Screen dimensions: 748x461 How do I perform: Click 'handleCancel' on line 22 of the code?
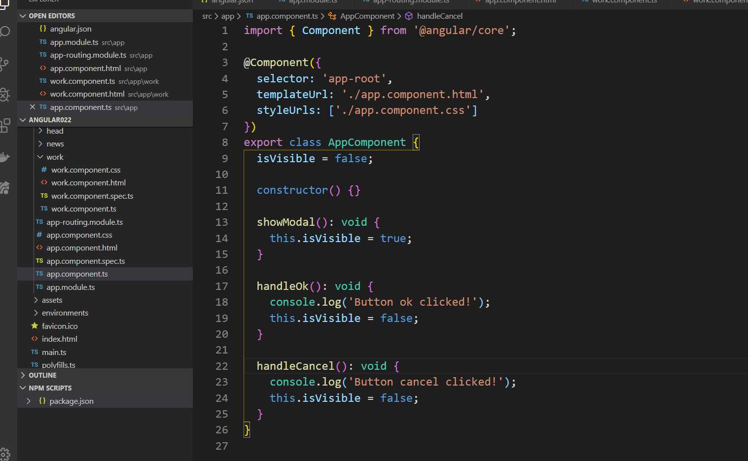295,366
